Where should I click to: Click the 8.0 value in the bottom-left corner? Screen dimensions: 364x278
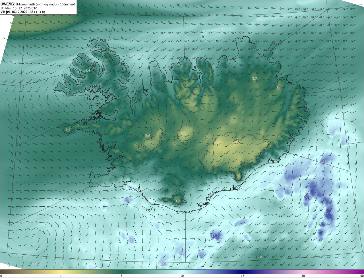(34, 264)
